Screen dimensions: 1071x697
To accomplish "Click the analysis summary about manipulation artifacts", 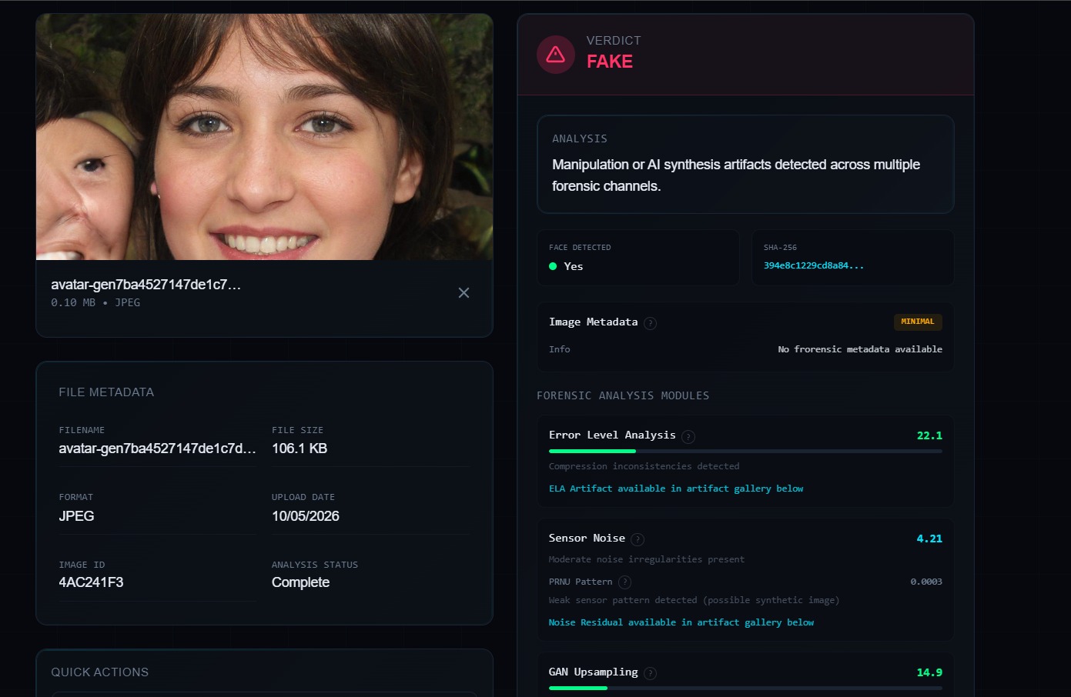I will [736, 175].
